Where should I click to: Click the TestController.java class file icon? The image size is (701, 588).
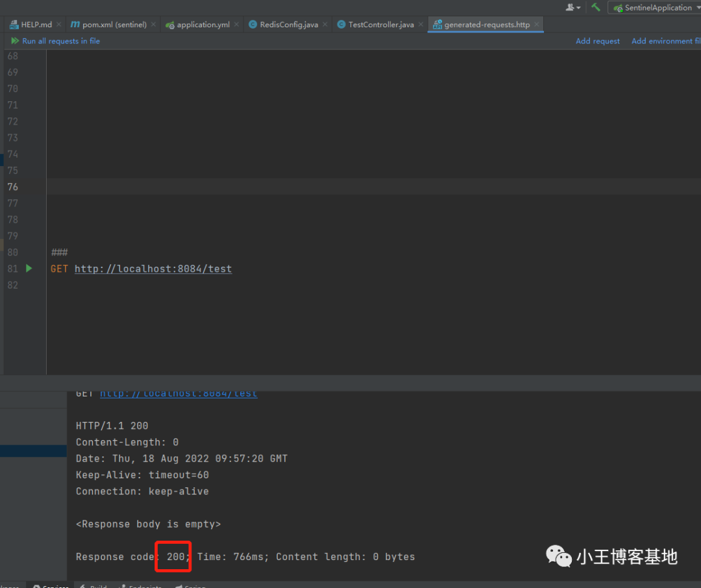pyautogui.click(x=341, y=25)
